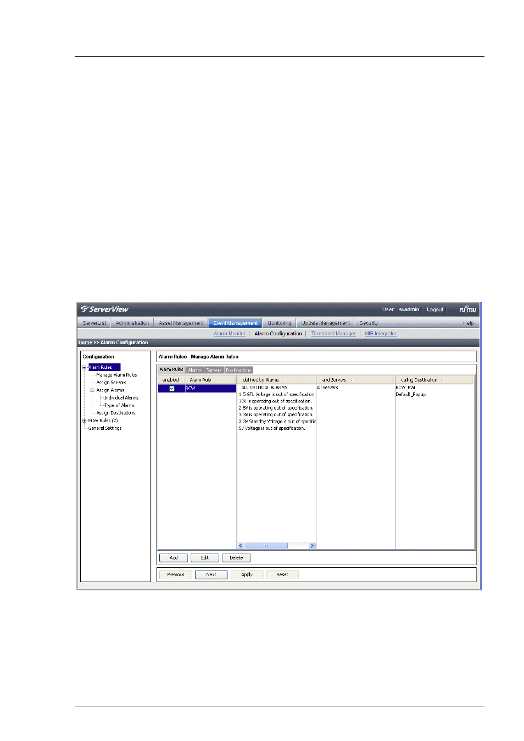Switch to the Alarms tab

(x=195, y=370)
